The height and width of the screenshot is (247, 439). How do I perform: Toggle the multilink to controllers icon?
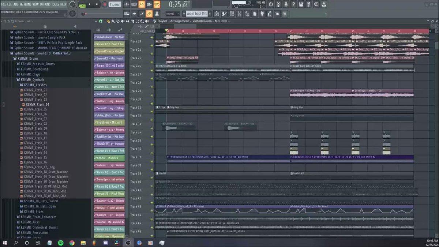pyautogui.click(x=149, y=14)
